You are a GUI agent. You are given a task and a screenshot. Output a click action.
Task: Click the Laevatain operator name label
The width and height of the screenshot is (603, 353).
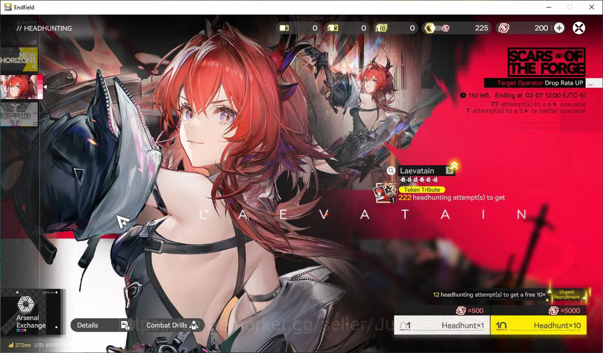[x=417, y=171]
